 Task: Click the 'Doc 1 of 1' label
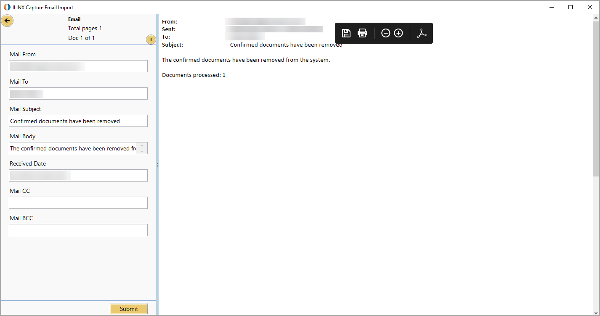point(81,38)
